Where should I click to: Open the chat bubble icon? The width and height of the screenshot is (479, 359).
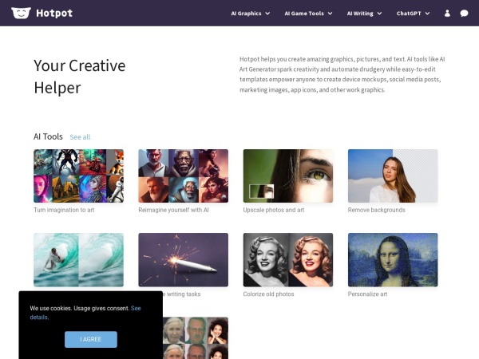pyautogui.click(x=464, y=13)
